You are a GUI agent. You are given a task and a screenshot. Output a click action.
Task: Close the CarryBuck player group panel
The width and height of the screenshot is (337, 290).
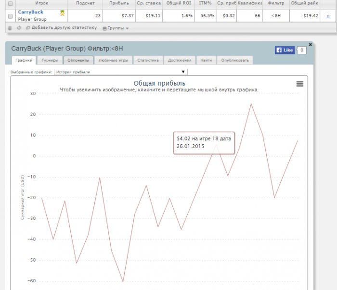click(310, 44)
